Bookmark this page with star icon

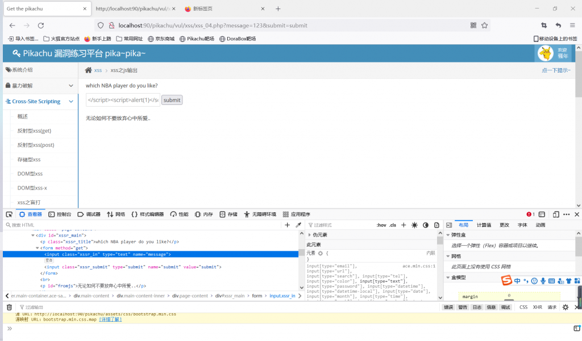(485, 26)
